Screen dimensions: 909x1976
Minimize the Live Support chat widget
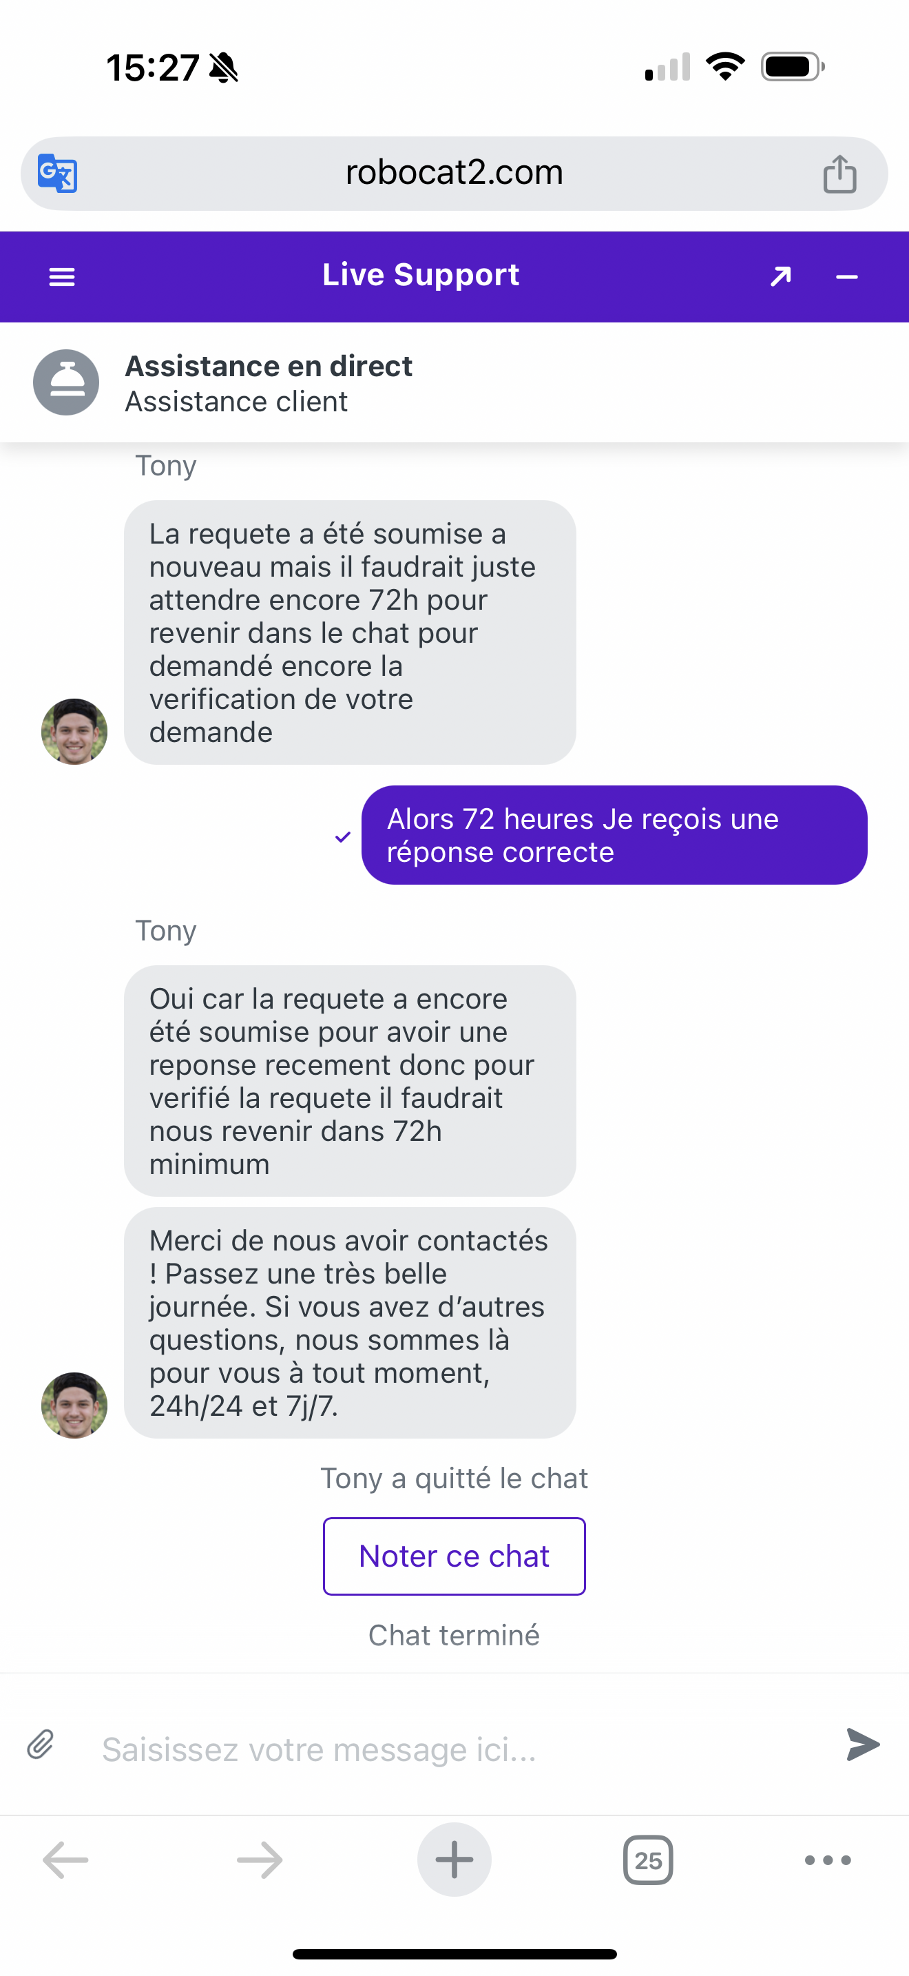click(x=846, y=277)
